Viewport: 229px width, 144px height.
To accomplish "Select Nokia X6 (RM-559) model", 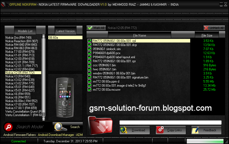I will point(23,94).
